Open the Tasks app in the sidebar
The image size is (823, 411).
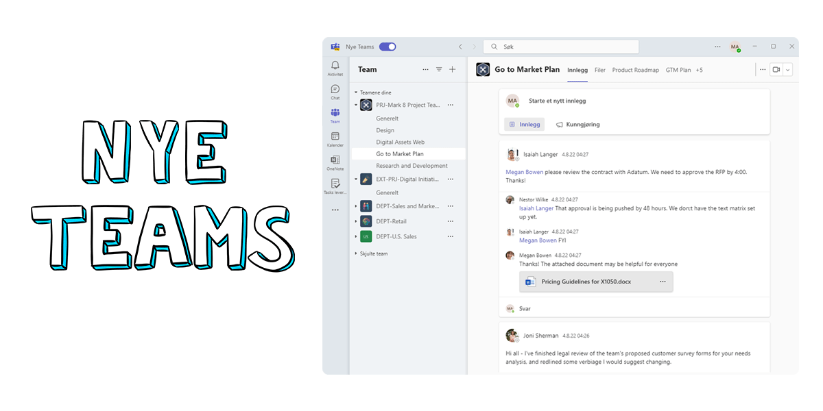(335, 184)
